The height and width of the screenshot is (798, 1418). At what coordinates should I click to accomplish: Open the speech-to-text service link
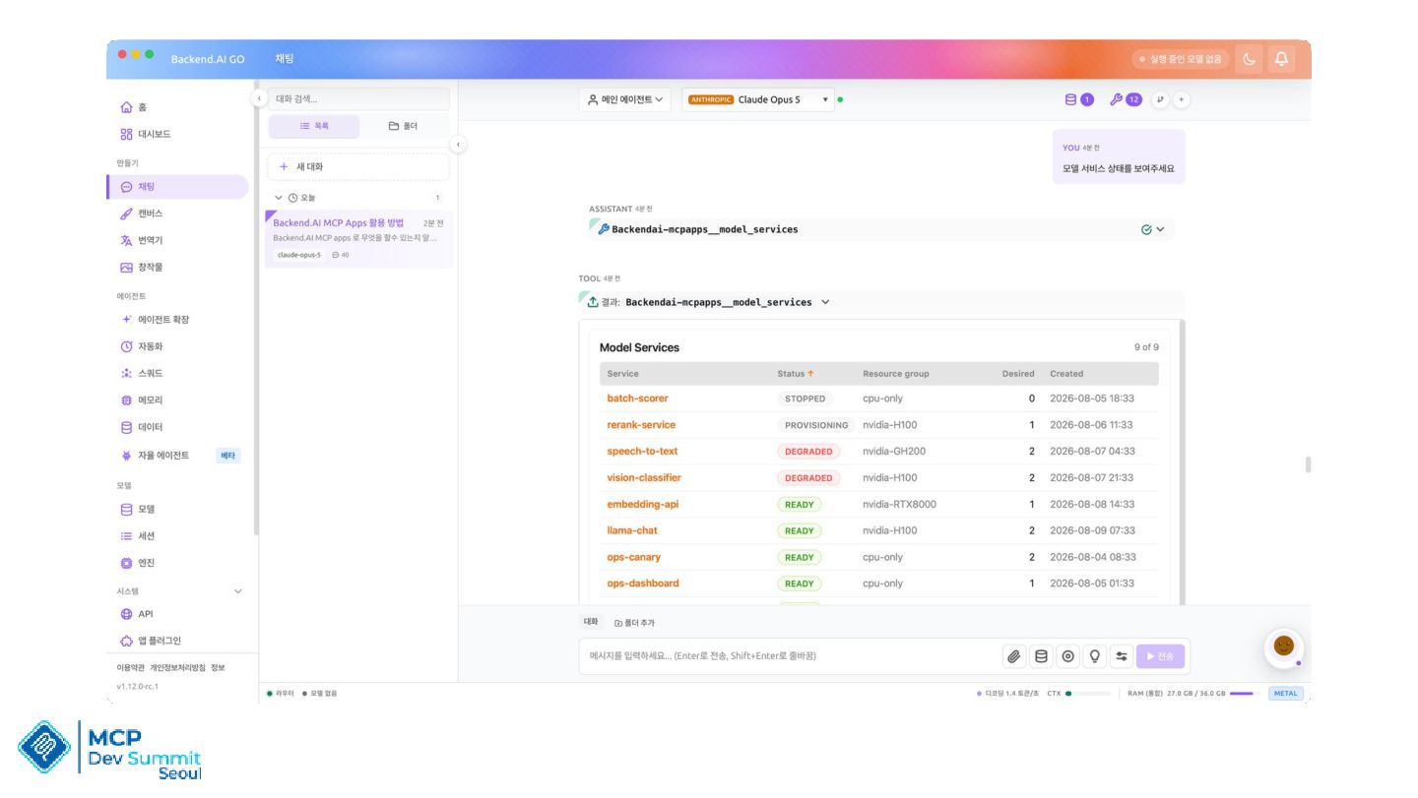pos(642,452)
